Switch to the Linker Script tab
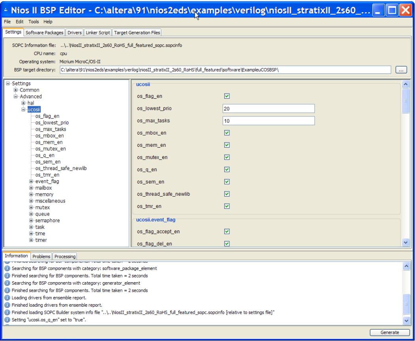415x341 pixels. tap(98, 33)
